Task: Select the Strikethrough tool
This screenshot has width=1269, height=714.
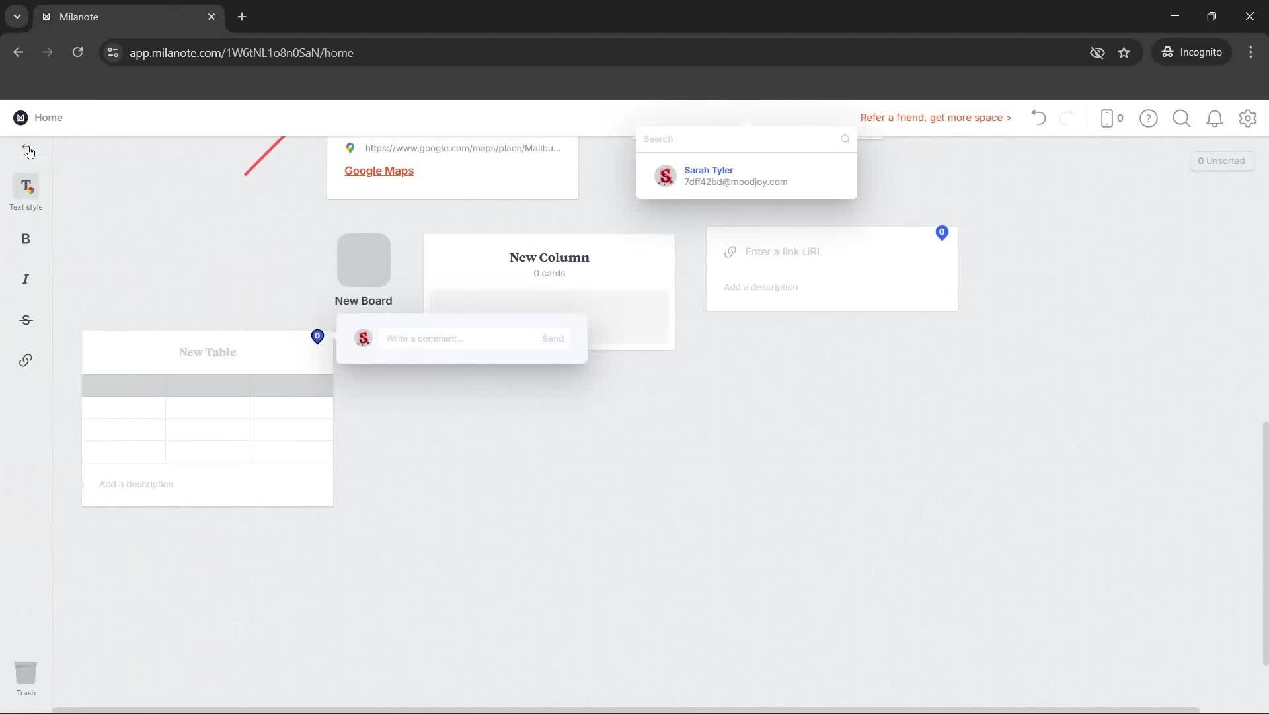Action: tap(26, 320)
